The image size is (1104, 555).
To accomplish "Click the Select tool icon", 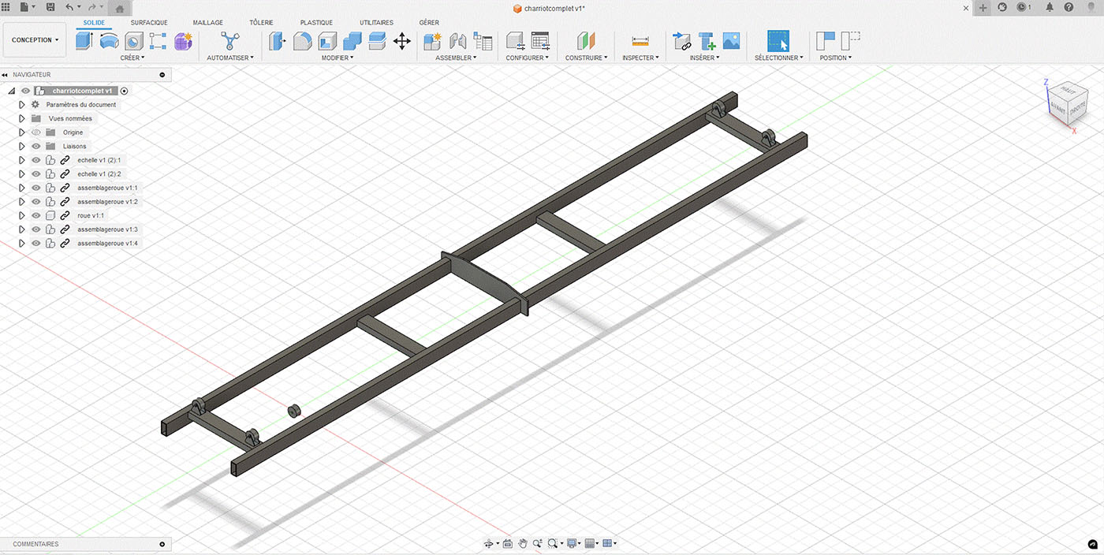I will (x=778, y=41).
